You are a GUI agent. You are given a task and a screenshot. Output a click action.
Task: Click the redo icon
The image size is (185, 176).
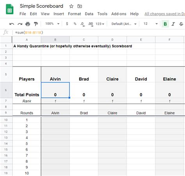click(20, 24)
